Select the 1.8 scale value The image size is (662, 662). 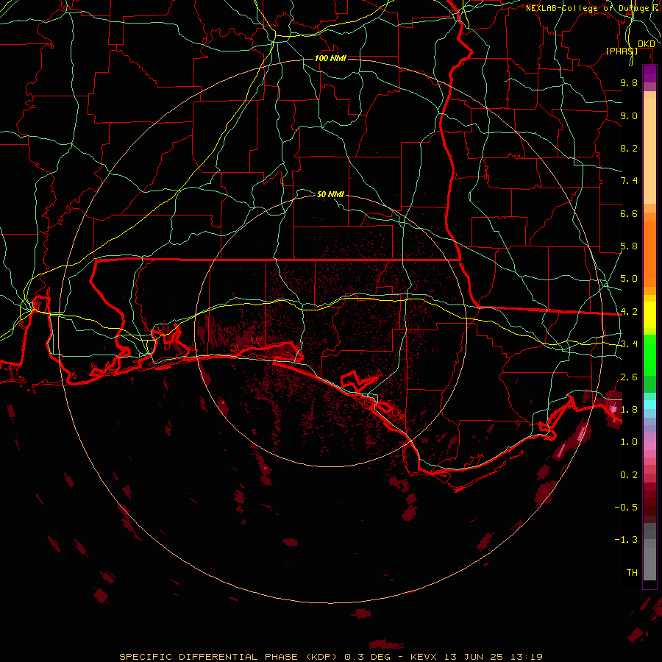(629, 410)
